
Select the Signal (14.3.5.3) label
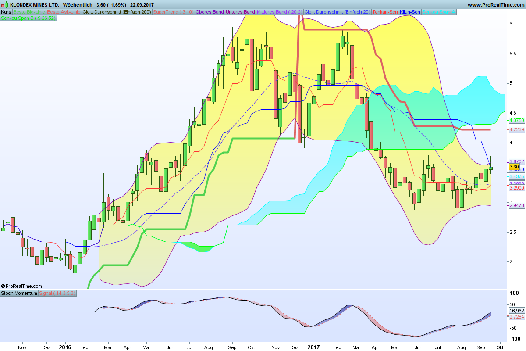coord(57,293)
